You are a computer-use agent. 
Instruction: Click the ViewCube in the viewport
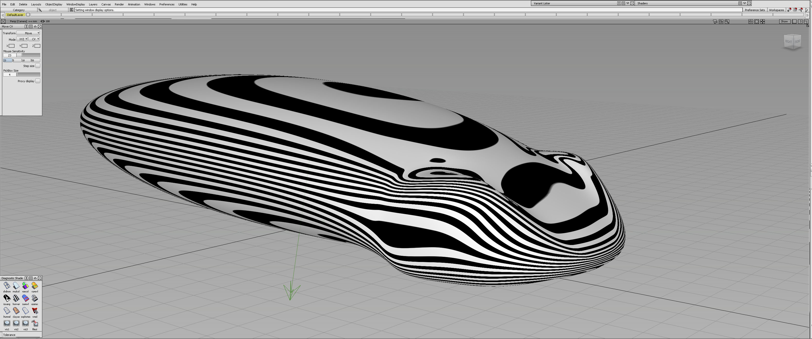(792, 41)
